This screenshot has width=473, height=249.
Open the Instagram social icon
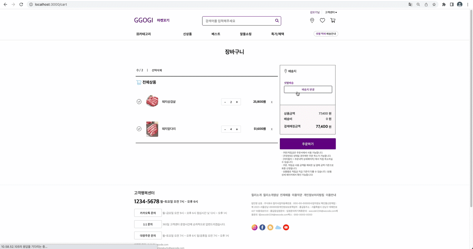click(x=254, y=227)
